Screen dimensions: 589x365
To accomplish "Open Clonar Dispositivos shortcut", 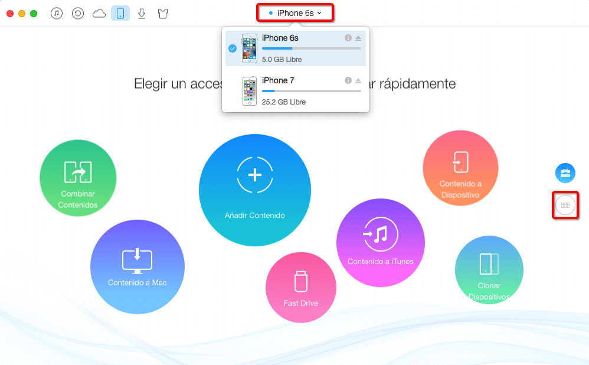I will (489, 270).
